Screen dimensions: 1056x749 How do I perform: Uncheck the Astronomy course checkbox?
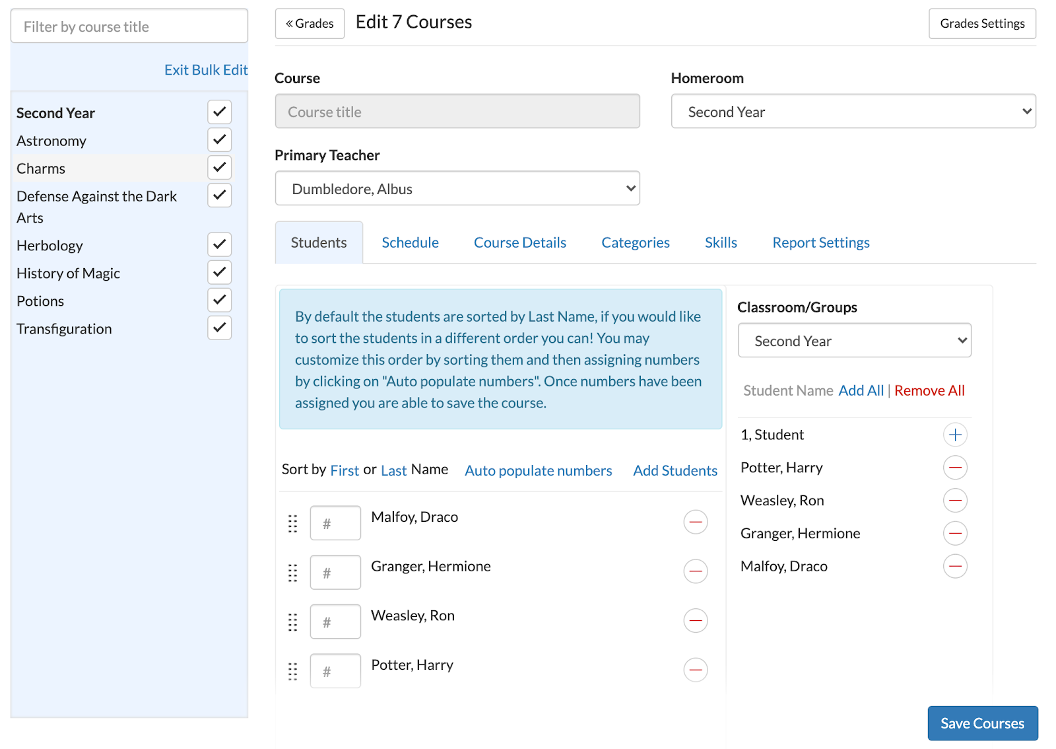(x=219, y=140)
